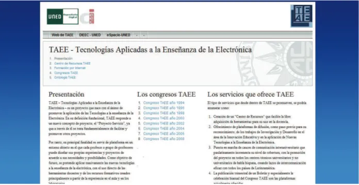Click the Los servicios que ofrece TAEE heading
Image resolution: width=359 pixels, height=185 pixels.
(251, 94)
